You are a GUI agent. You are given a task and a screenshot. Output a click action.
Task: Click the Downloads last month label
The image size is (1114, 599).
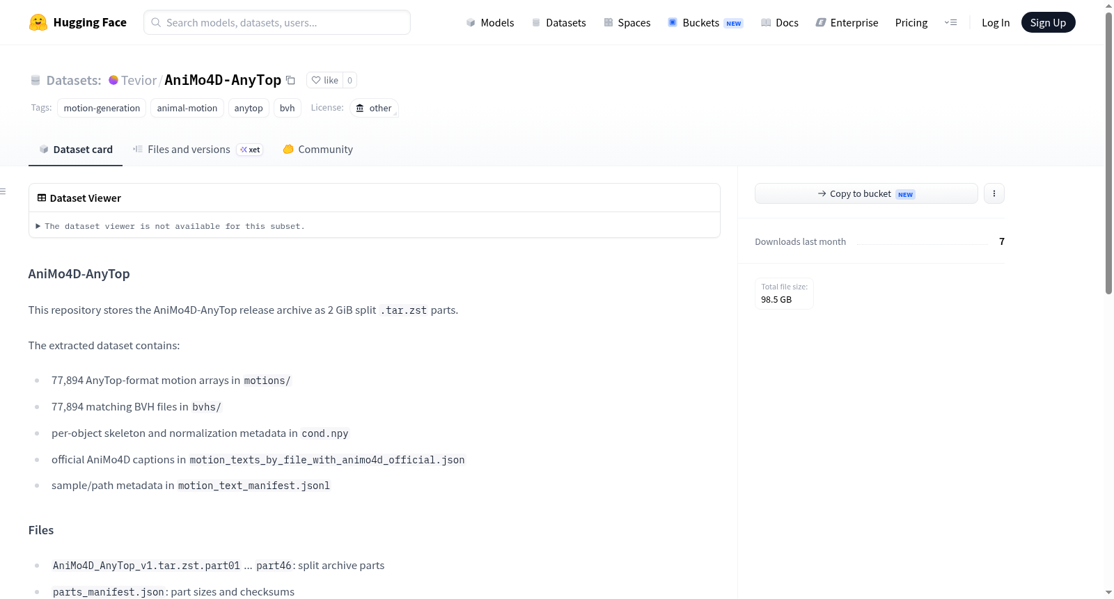click(x=801, y=241)
